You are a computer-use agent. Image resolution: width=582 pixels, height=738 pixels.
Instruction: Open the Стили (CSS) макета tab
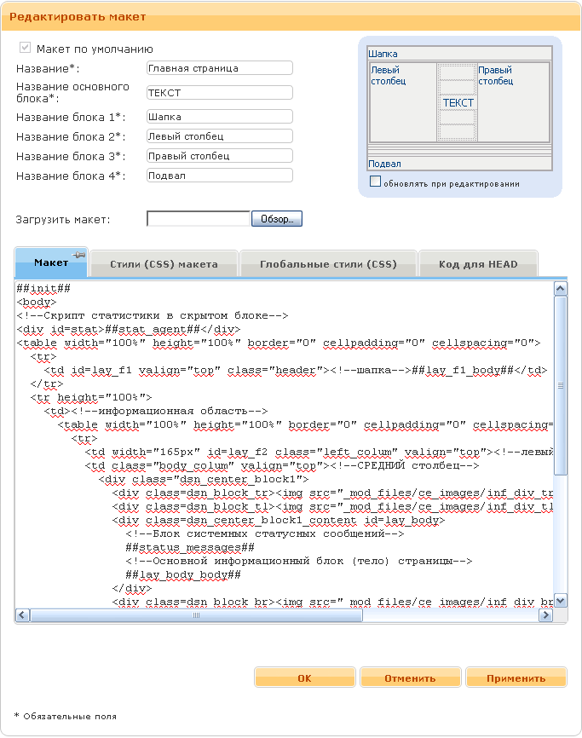pos(164,264)
